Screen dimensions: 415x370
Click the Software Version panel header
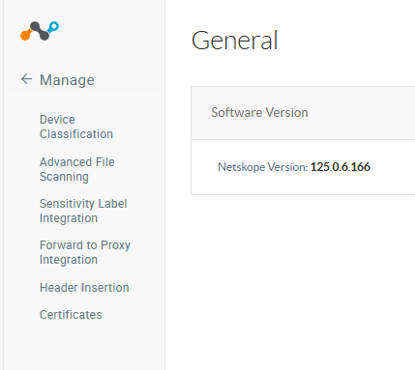click(x=303, y=113)
